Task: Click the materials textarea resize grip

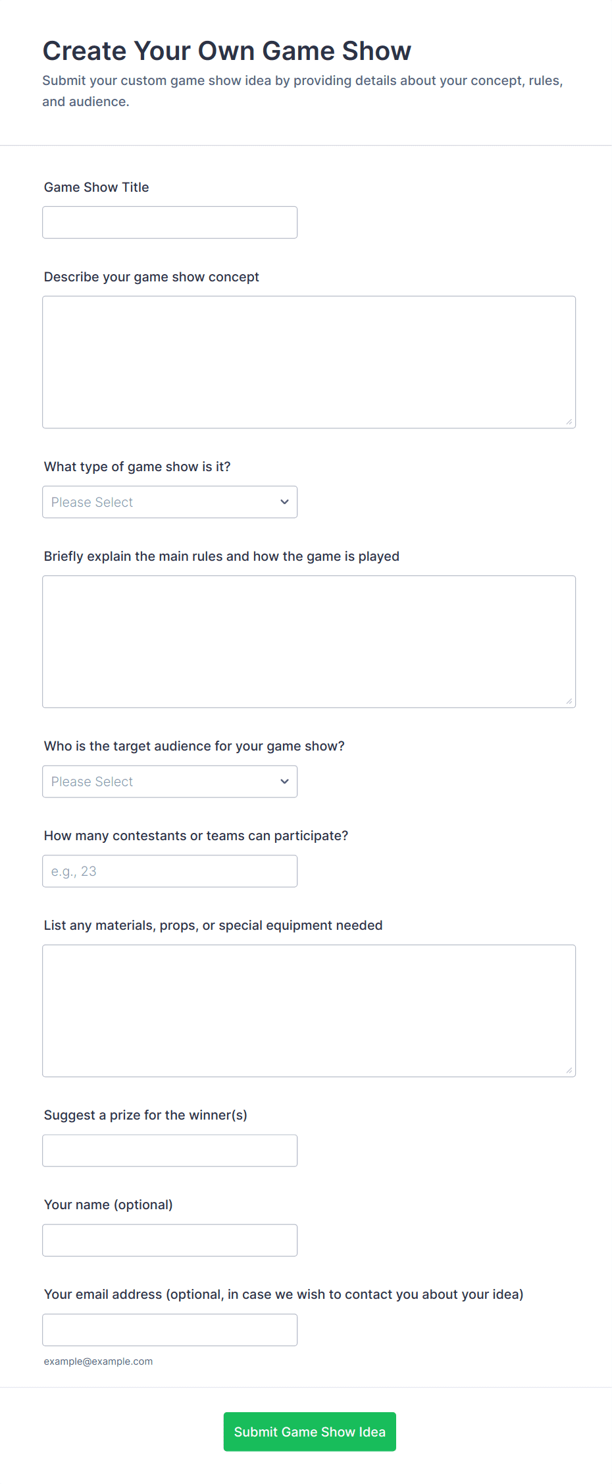Action: coord(569,1070)
